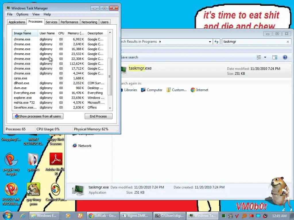The width and height of the screenshot is (294, 220).
Task: Select the dllhost.exe process row
Action: click(60, 83)
